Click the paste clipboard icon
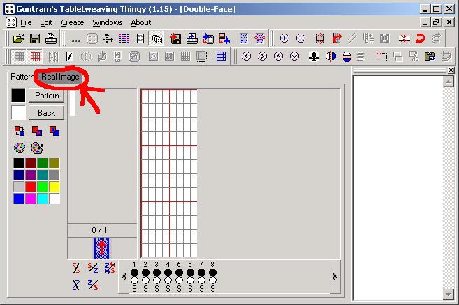This screenshot has width=459, height=305. pyautogui.click(x=430, y=56)
